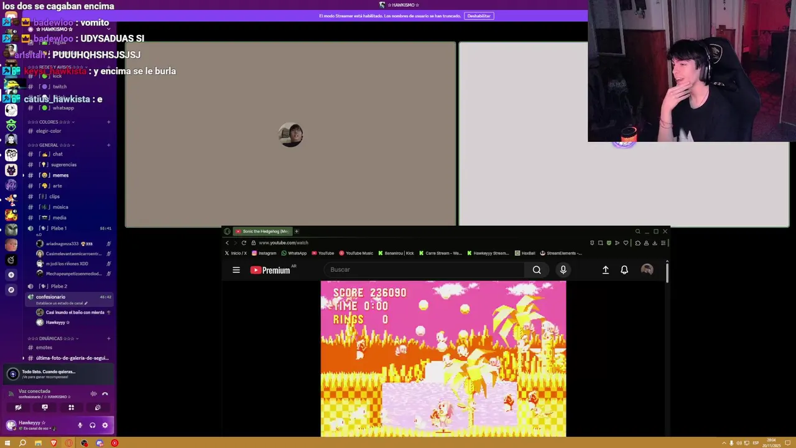Go back in the browser
The height and width of the screenshot is (448, 796).
point(227,243)
